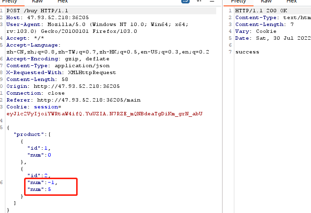Click the Connection: close header
The height and width of the screenshot is (213, 311).
click(35, 93)
